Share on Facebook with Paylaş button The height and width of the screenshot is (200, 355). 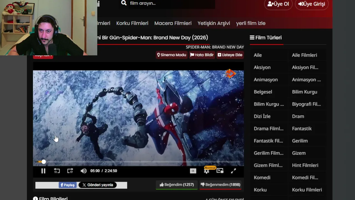tap(67, 185)
